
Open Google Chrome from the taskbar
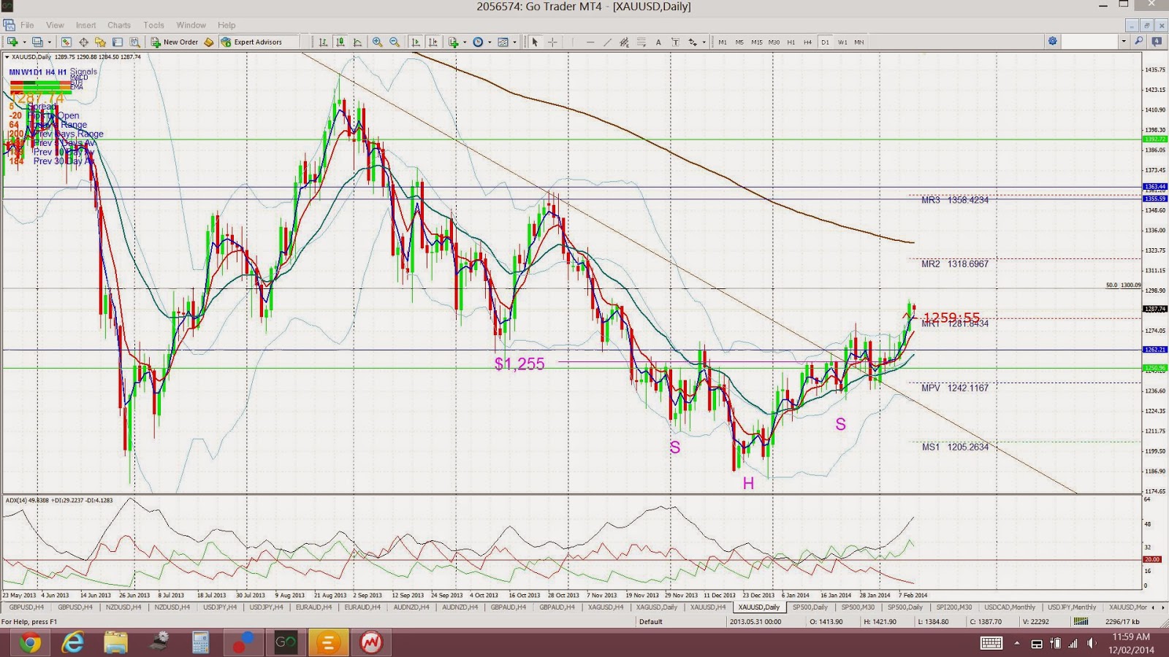pos(30,643)
